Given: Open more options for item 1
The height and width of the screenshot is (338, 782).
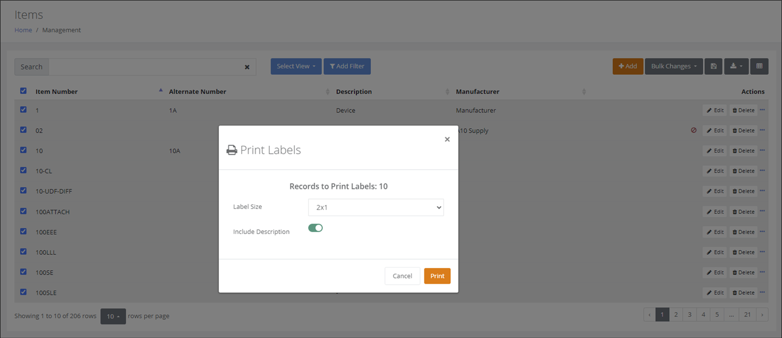Looking at the screenshot, I should coord(762,110).
